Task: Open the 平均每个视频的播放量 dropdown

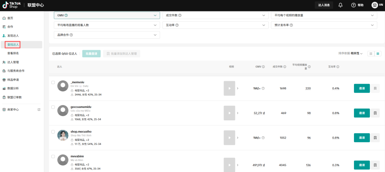Action: click(x=324, y=15)
